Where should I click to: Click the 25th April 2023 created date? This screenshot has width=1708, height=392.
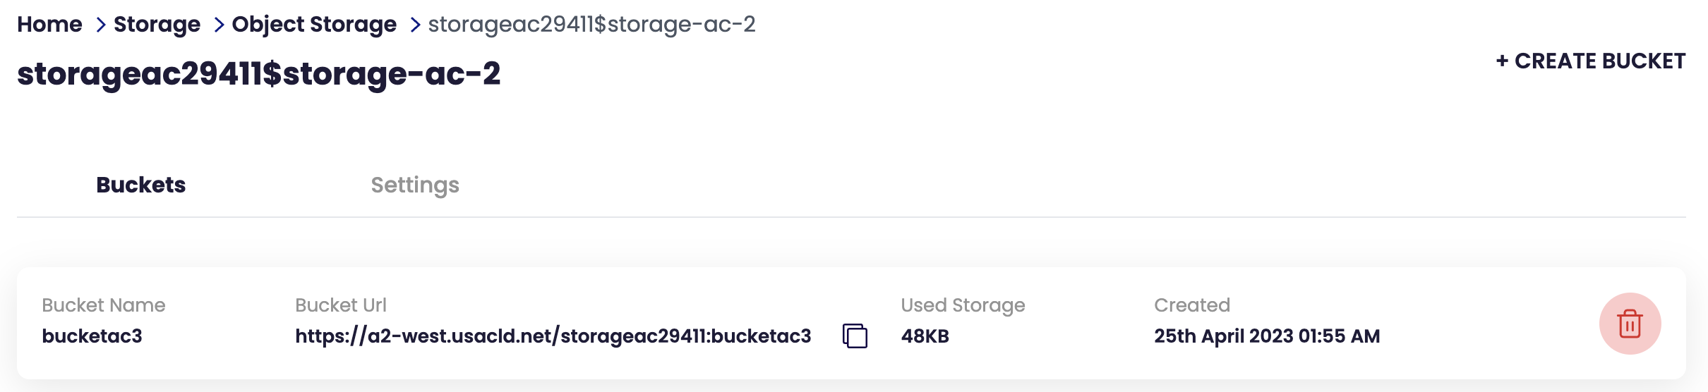click(x=1267, y=336)
